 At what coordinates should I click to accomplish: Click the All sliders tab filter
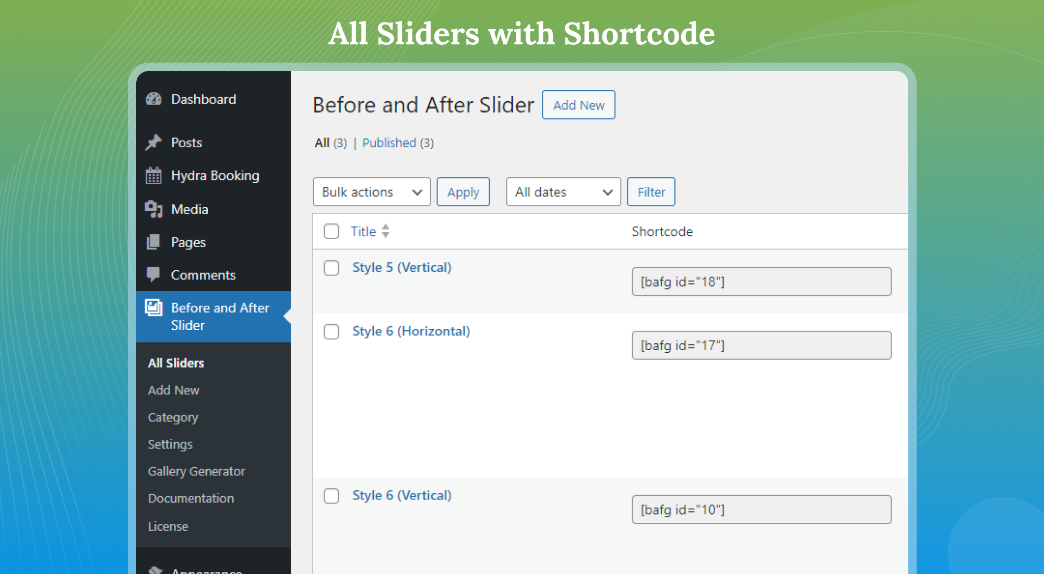[x=321, y=142]
